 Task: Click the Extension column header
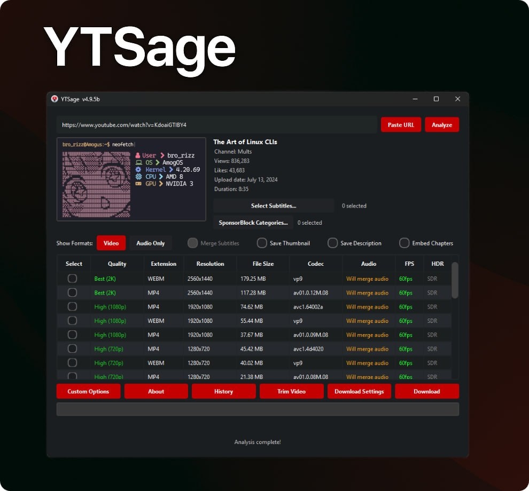164,264
